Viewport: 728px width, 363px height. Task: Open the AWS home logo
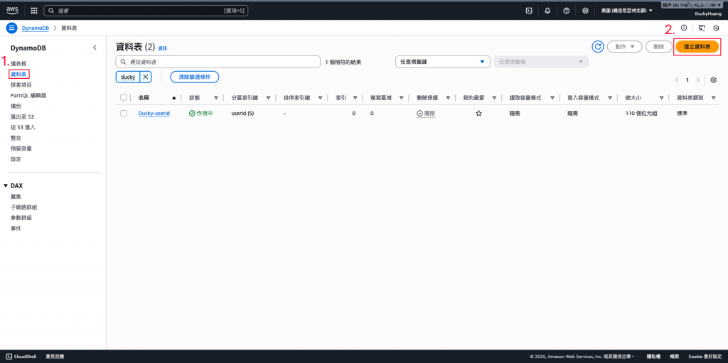pos(12,10)
